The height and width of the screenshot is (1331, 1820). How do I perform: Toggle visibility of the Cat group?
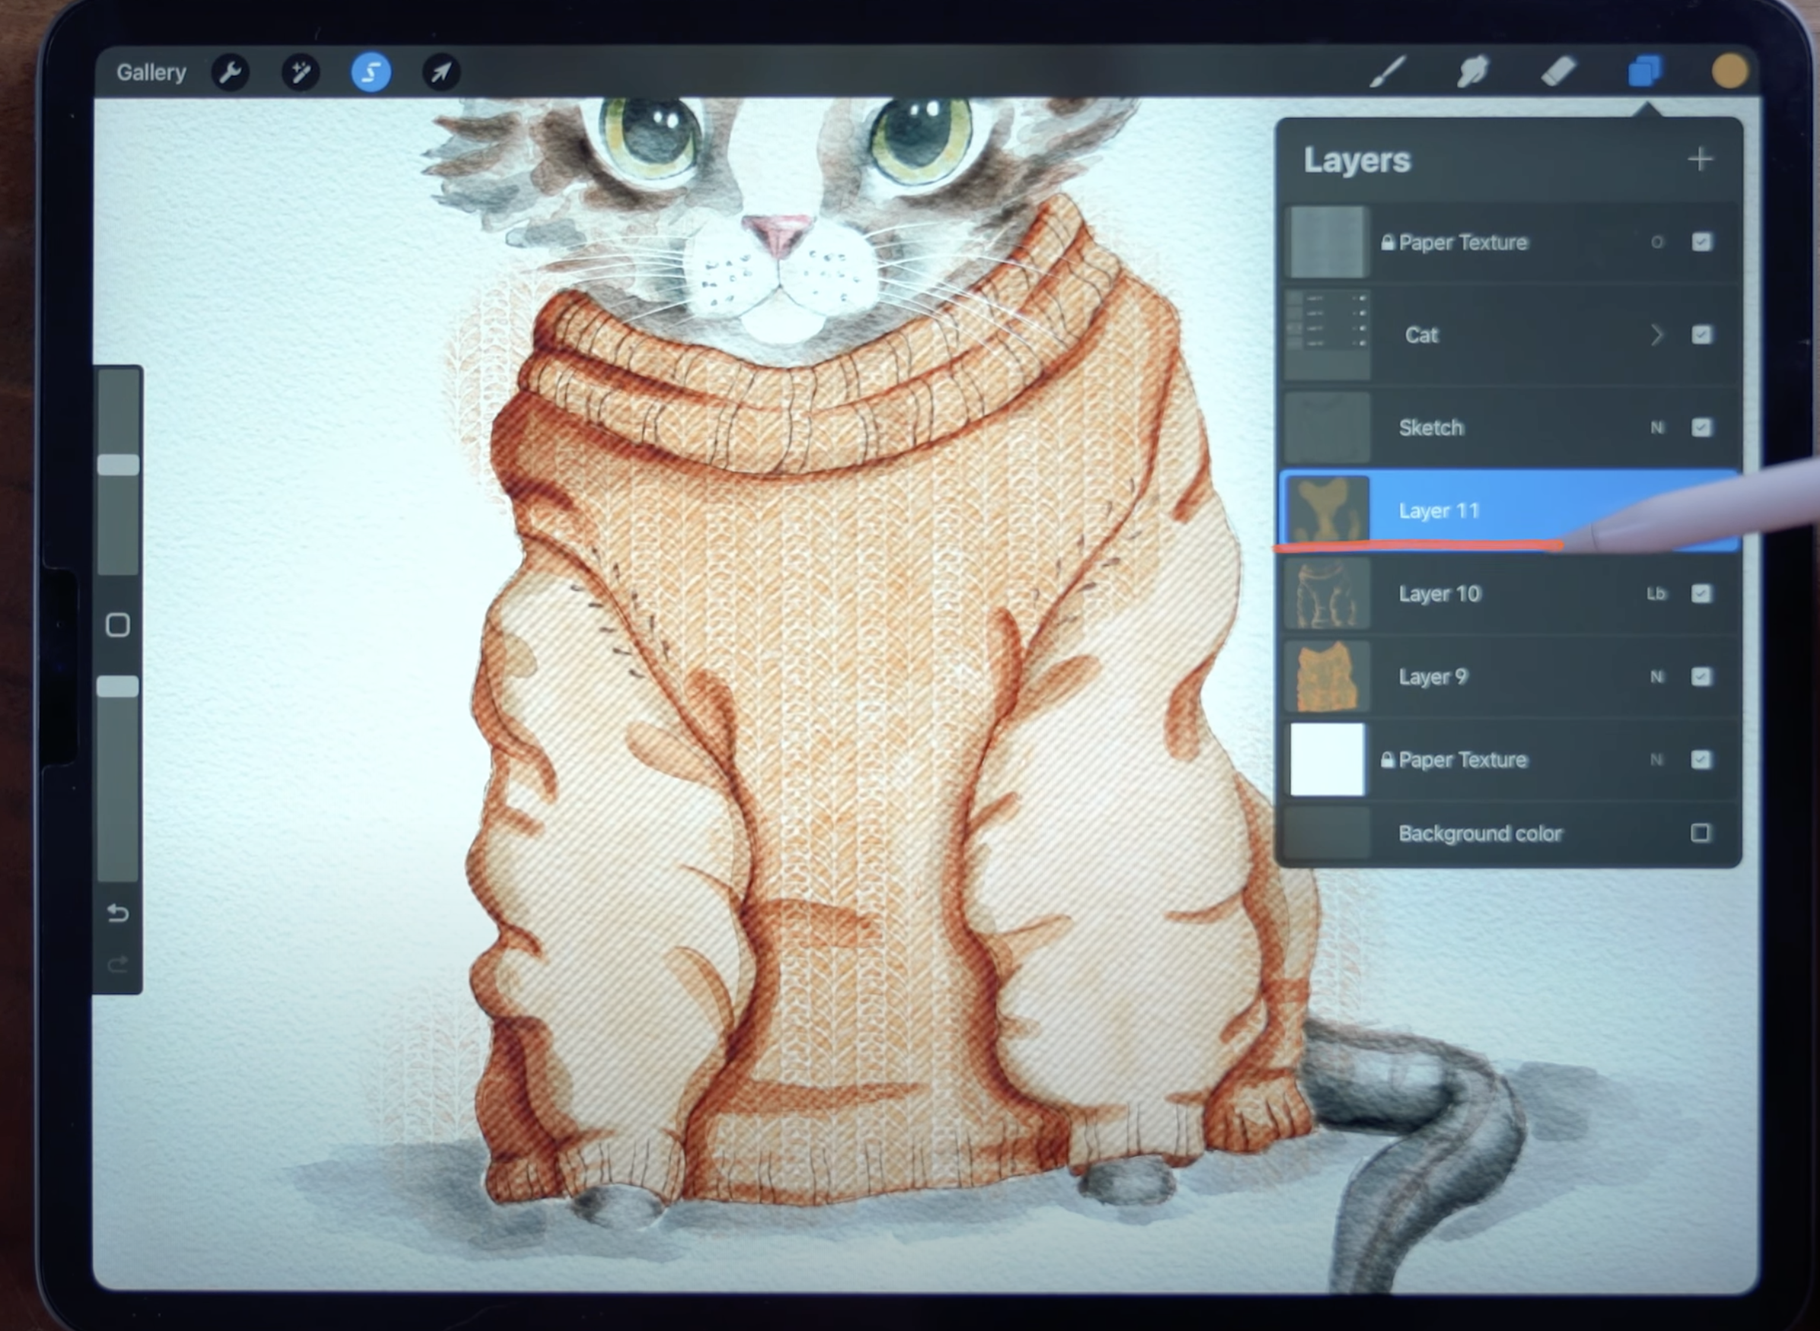(x=1701, y=335)
